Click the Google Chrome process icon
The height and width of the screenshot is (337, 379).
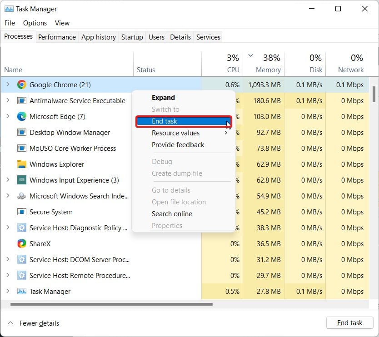click(21, 85)
